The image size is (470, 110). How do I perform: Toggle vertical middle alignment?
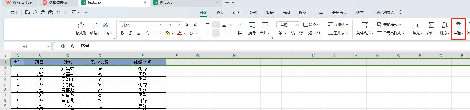click(216, 25)
